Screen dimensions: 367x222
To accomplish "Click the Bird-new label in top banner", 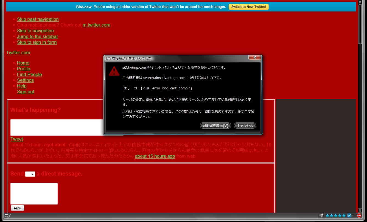I will (x=84, y=7).
